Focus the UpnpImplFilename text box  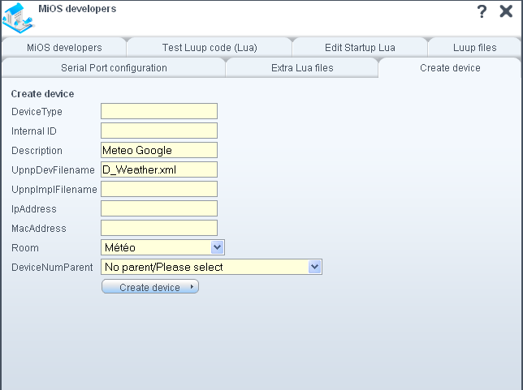point(159,189)
